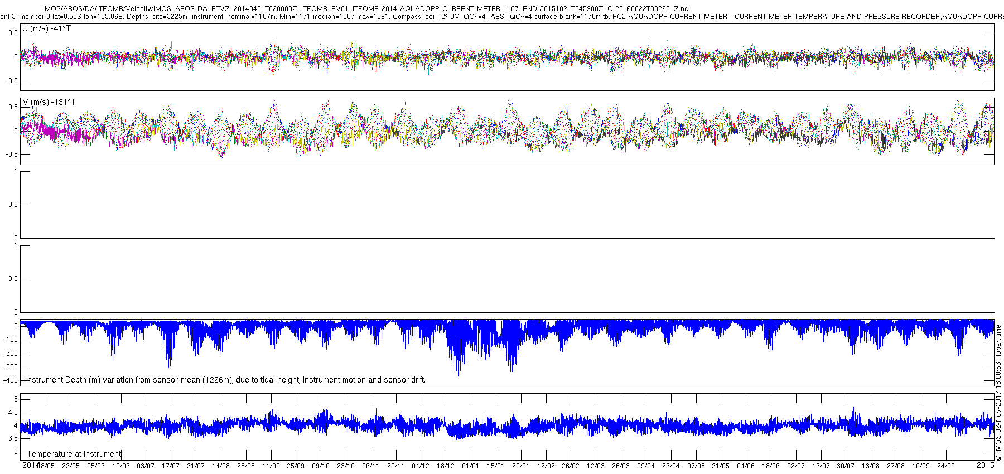Click the '23/10' date tick label
This screenshot has width=1004, height=474.
pyautogui.click(x=346, y=466)
